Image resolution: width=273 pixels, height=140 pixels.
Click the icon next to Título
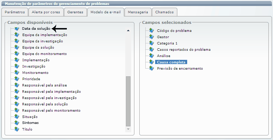click(16, 129)
